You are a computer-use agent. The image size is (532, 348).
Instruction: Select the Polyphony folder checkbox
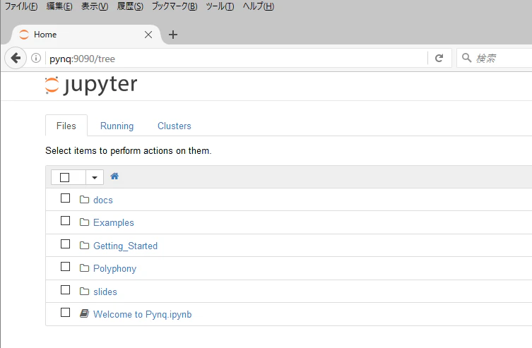tap(65, 267)
